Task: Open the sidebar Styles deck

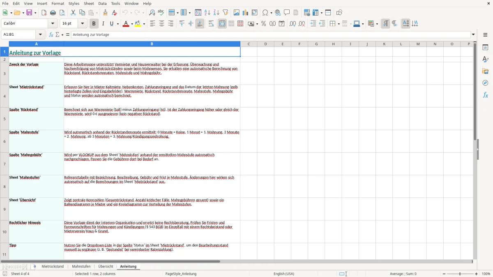Action: [x=485, y=60]
